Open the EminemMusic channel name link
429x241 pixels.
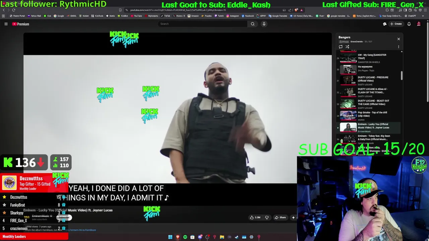coord(41,216)
